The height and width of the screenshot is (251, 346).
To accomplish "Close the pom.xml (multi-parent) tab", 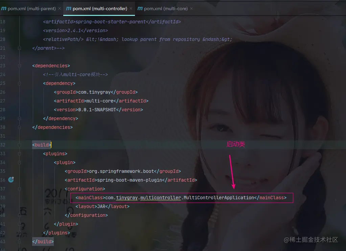I will (x=60, y=8).
